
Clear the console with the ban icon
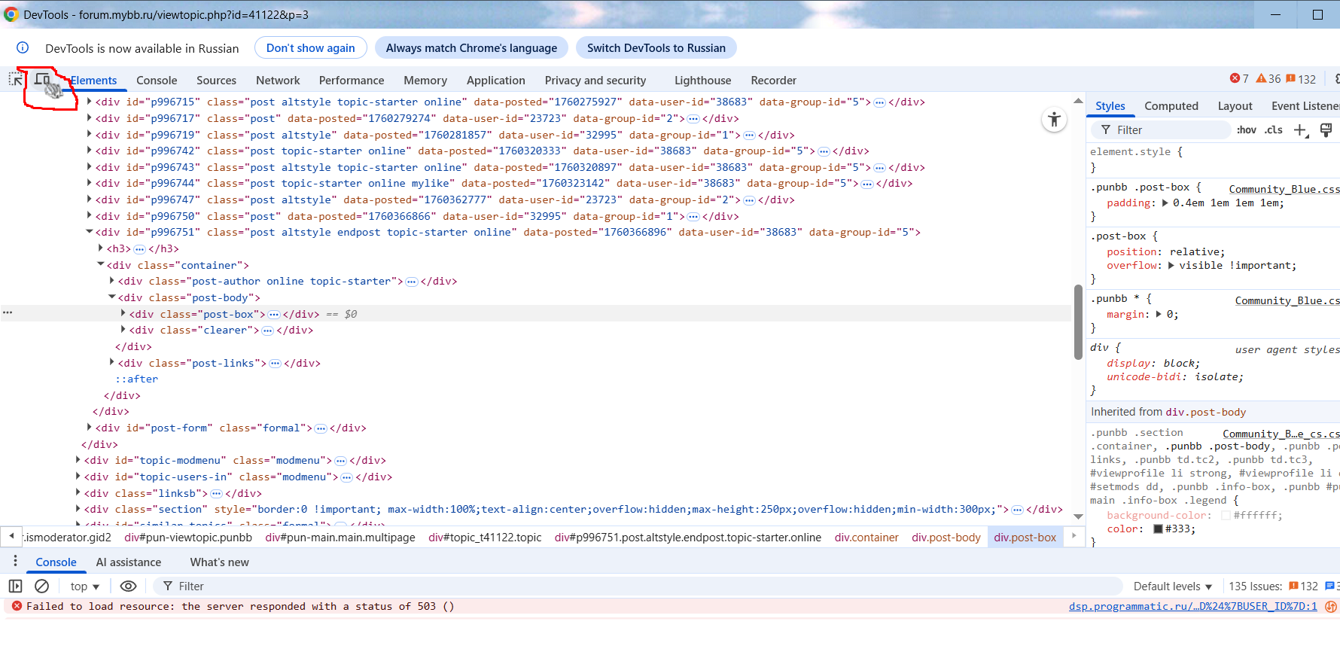point(42,586)
